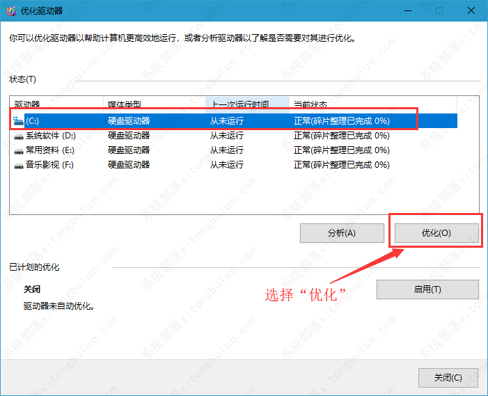Screen dimensions: 488x396
Task: Click D: row status 正常(碎片整理已完成 0%)
Action: pos(342,136)
